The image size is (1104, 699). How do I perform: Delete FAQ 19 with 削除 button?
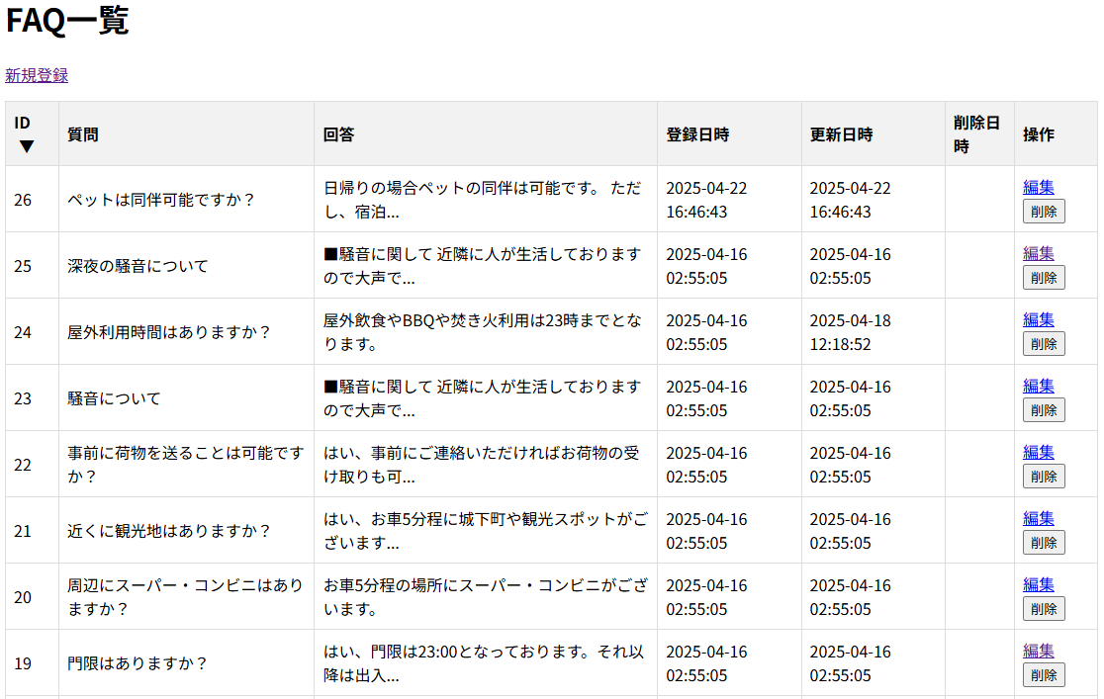coord(1044,674)
